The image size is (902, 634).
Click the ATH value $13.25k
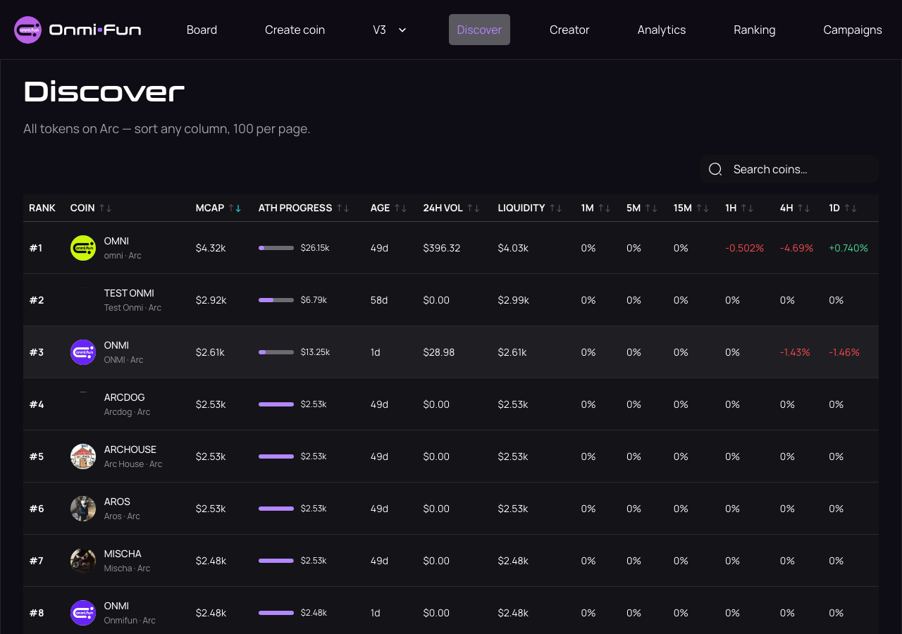pyautogui.click(x=315, y=352)
